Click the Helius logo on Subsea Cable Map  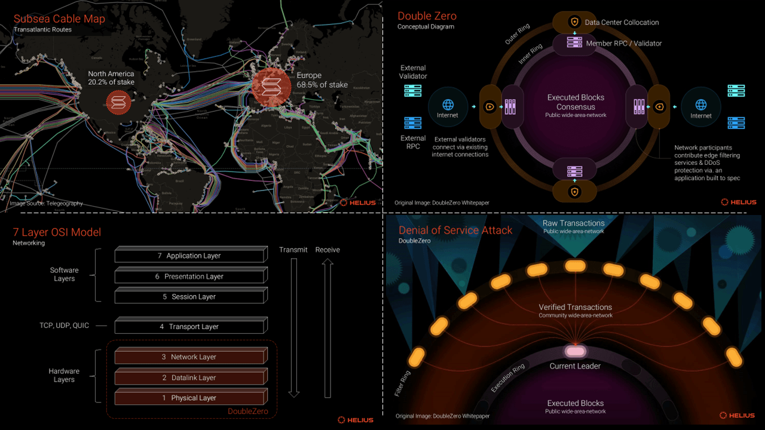click(357, 202)
